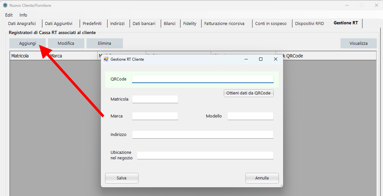The width and height of the screenshot is (383, 196).
Task: Open the Edit menu
Action: tap(9, 15)
